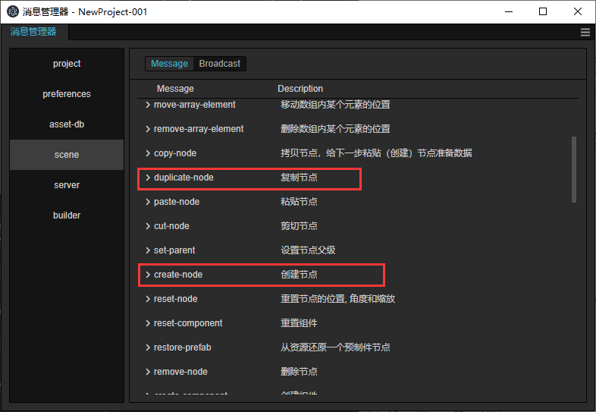Expand the cut-node chevron
This screenshot has height=412, width=596.
click(x=148, y=226)
